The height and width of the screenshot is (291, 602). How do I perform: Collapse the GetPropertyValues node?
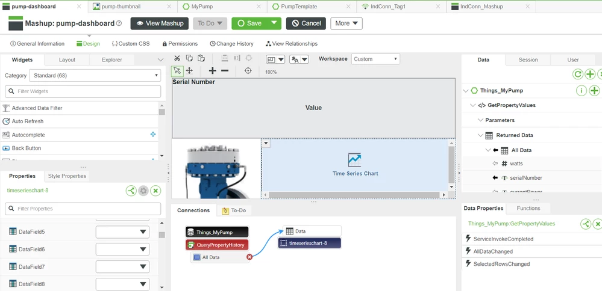(x=472, y=105)
